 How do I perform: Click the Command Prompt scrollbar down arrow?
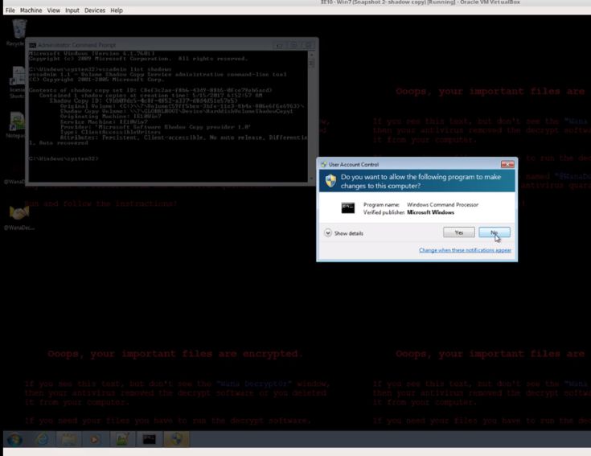point(311,179)
